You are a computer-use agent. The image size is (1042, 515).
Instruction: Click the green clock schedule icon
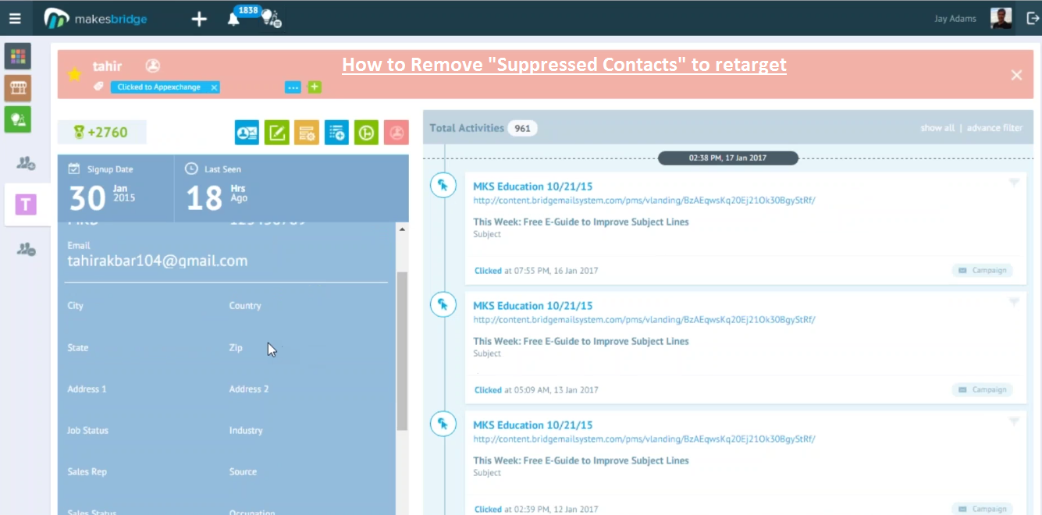coord(366,133)
